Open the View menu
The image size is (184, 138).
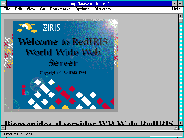[31, 9]
